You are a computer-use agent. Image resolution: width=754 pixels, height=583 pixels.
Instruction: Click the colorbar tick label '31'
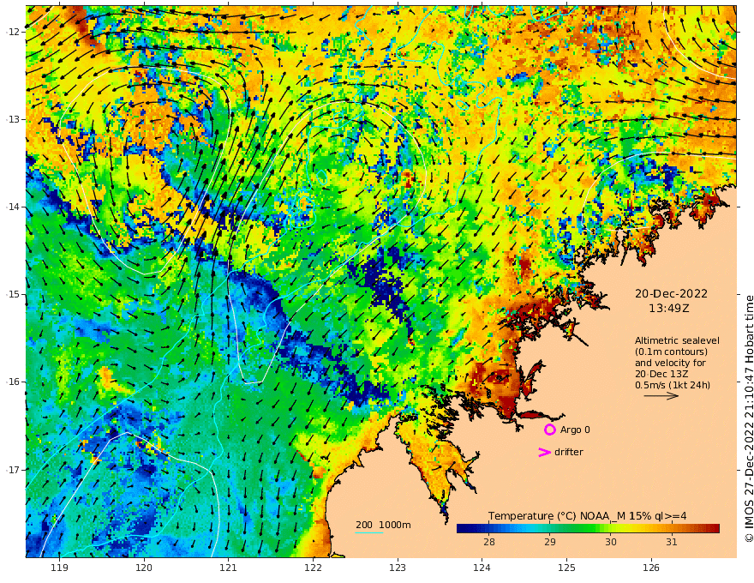click(x=672, y=542)
